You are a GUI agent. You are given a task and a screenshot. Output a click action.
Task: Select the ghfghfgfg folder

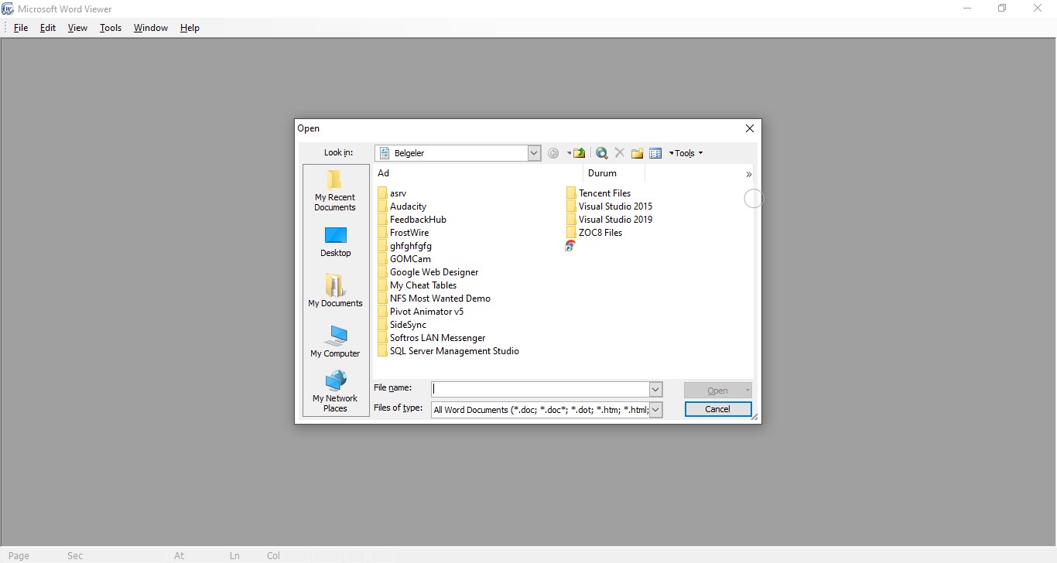405,246
